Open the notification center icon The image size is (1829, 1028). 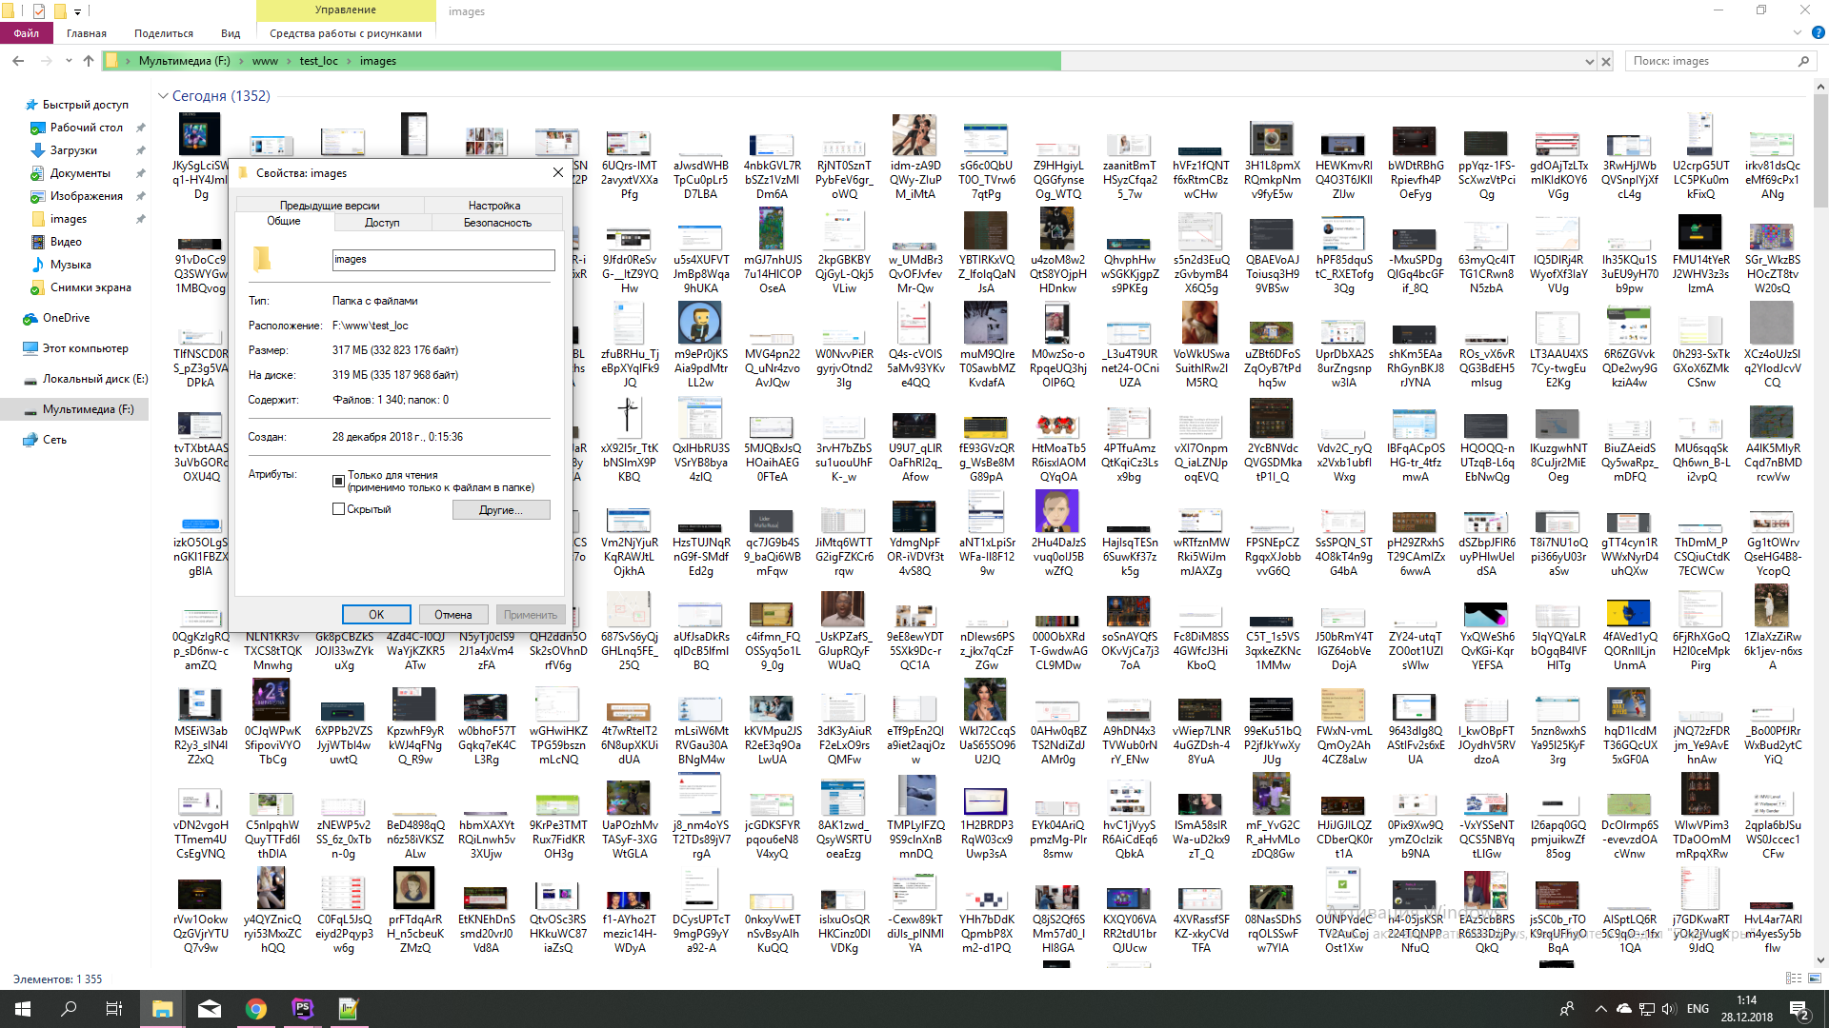pyautogui.click(x=1799, y=1009)
